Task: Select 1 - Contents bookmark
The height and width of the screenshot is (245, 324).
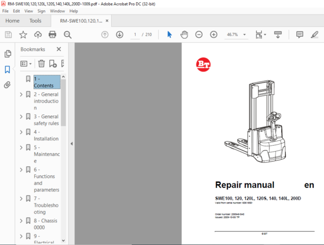Action: pos(47,82)
